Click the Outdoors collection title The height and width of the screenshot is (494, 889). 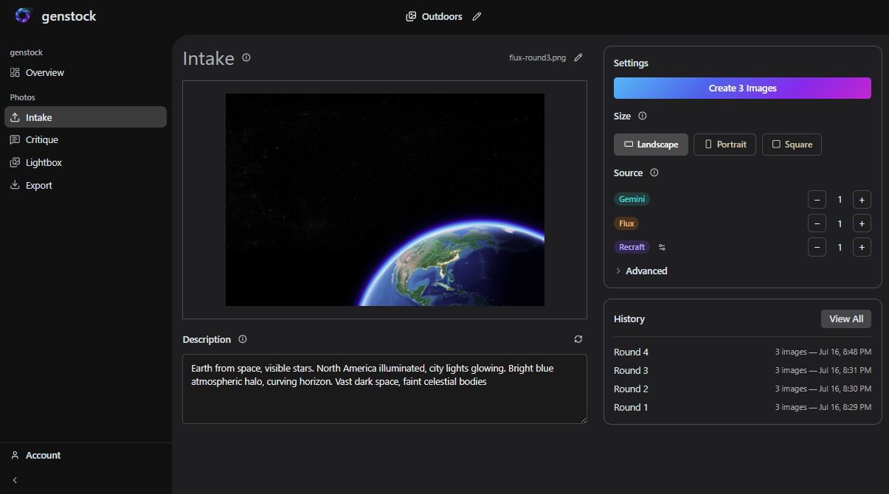[x=442, y=16]
